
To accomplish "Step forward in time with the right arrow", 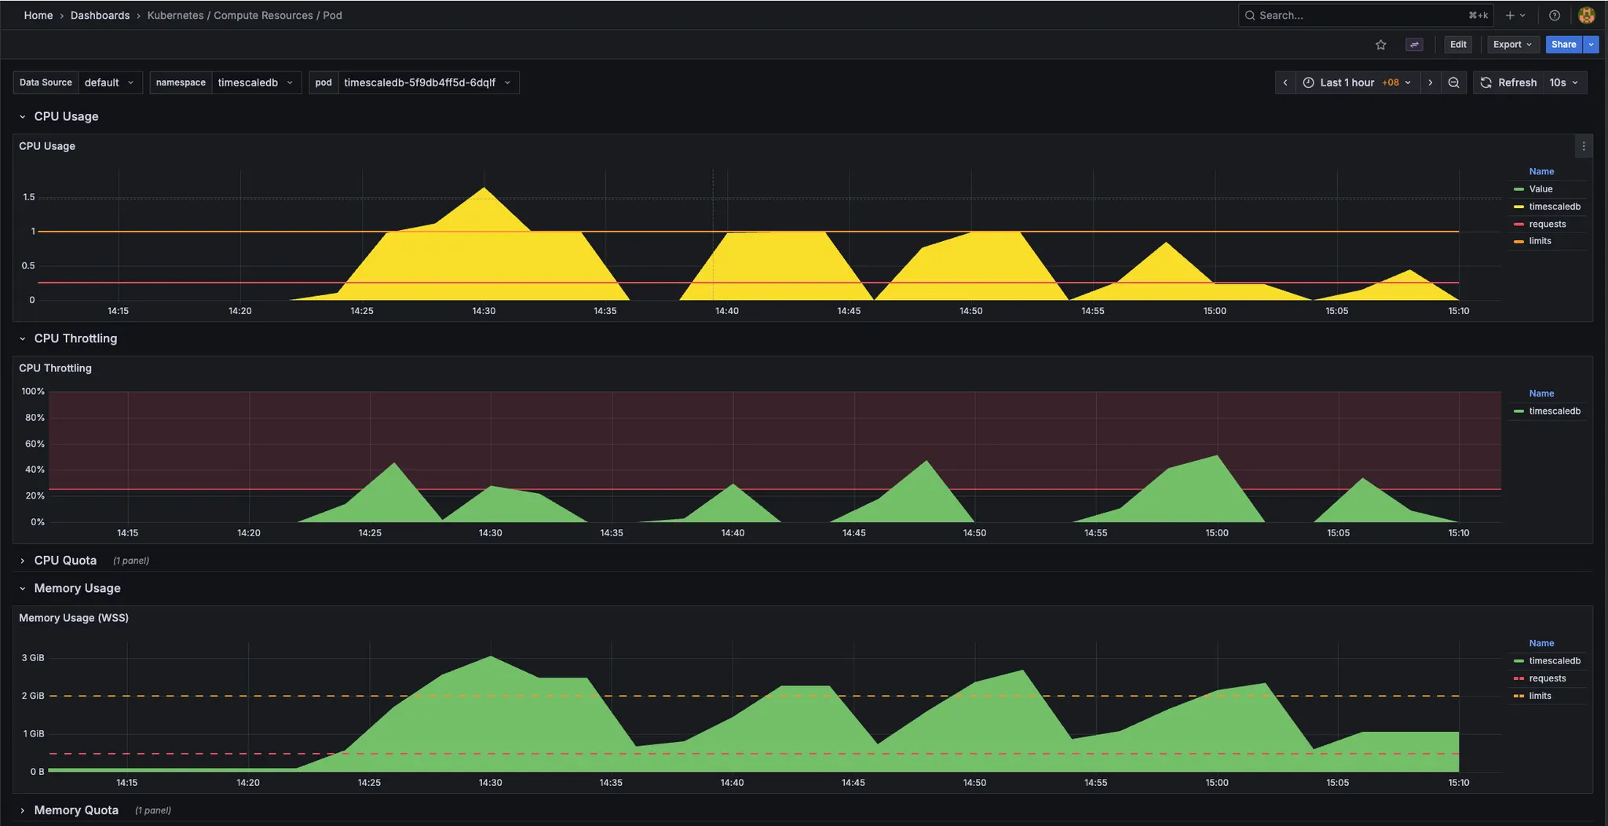I will click(1431, 82).
